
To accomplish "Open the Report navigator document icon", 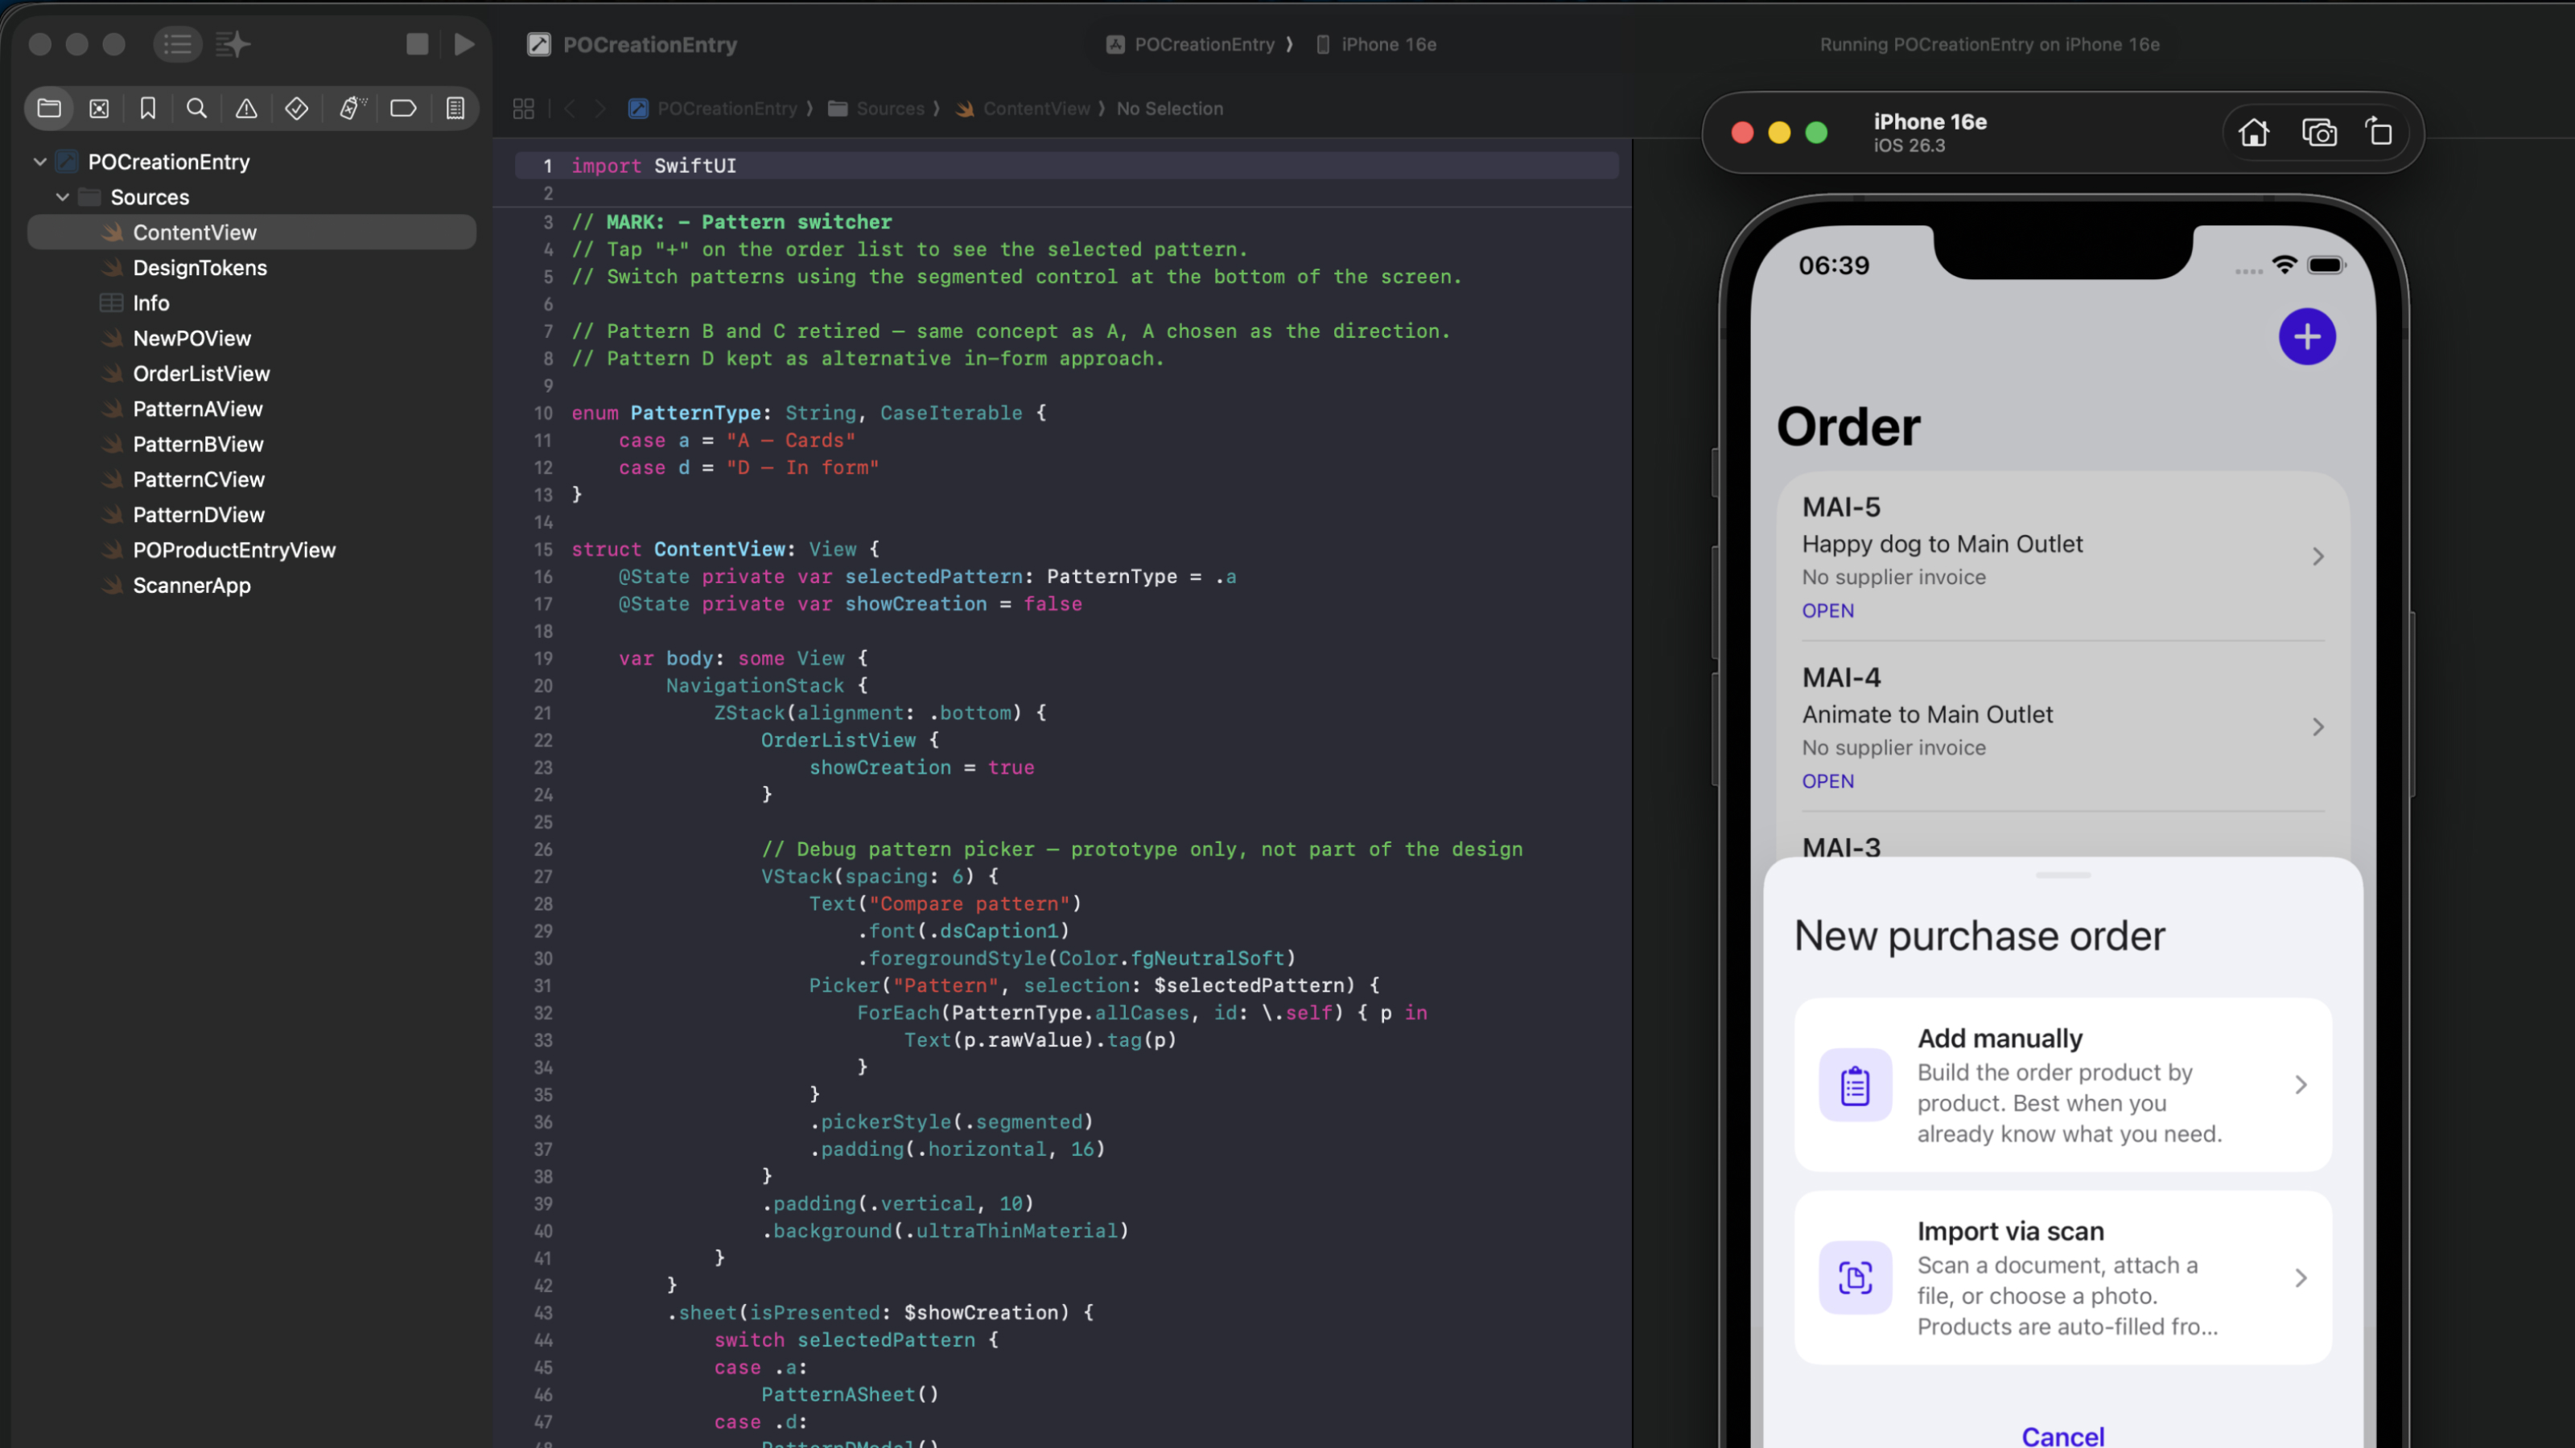I will click(455, 108).
